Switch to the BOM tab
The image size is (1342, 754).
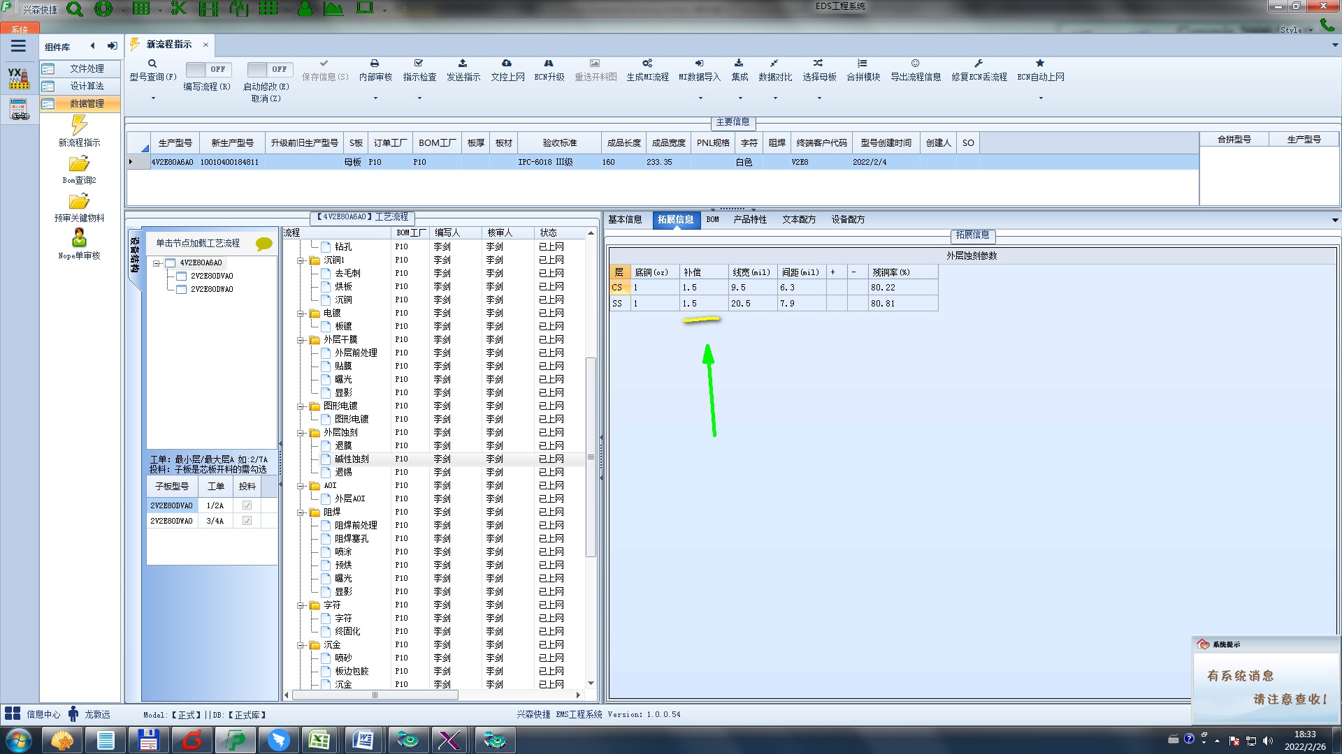point(712,219)
